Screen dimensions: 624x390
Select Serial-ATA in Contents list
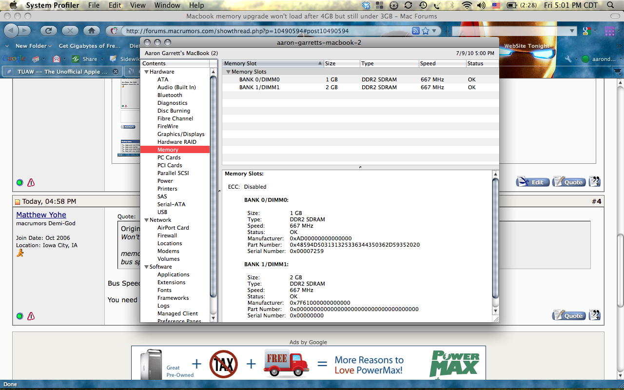click(x=171, y=204)
